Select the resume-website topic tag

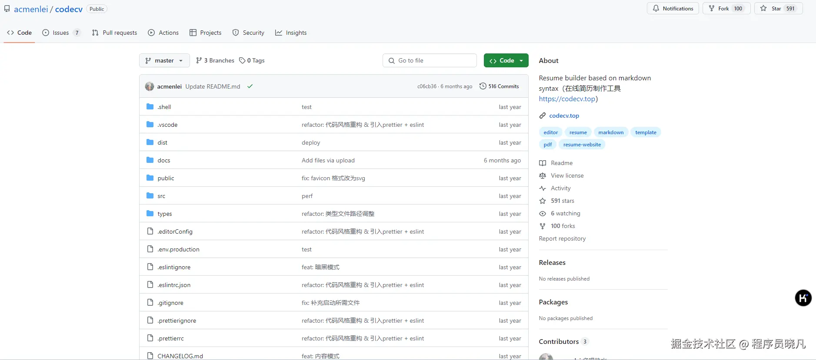pos(582,145)
